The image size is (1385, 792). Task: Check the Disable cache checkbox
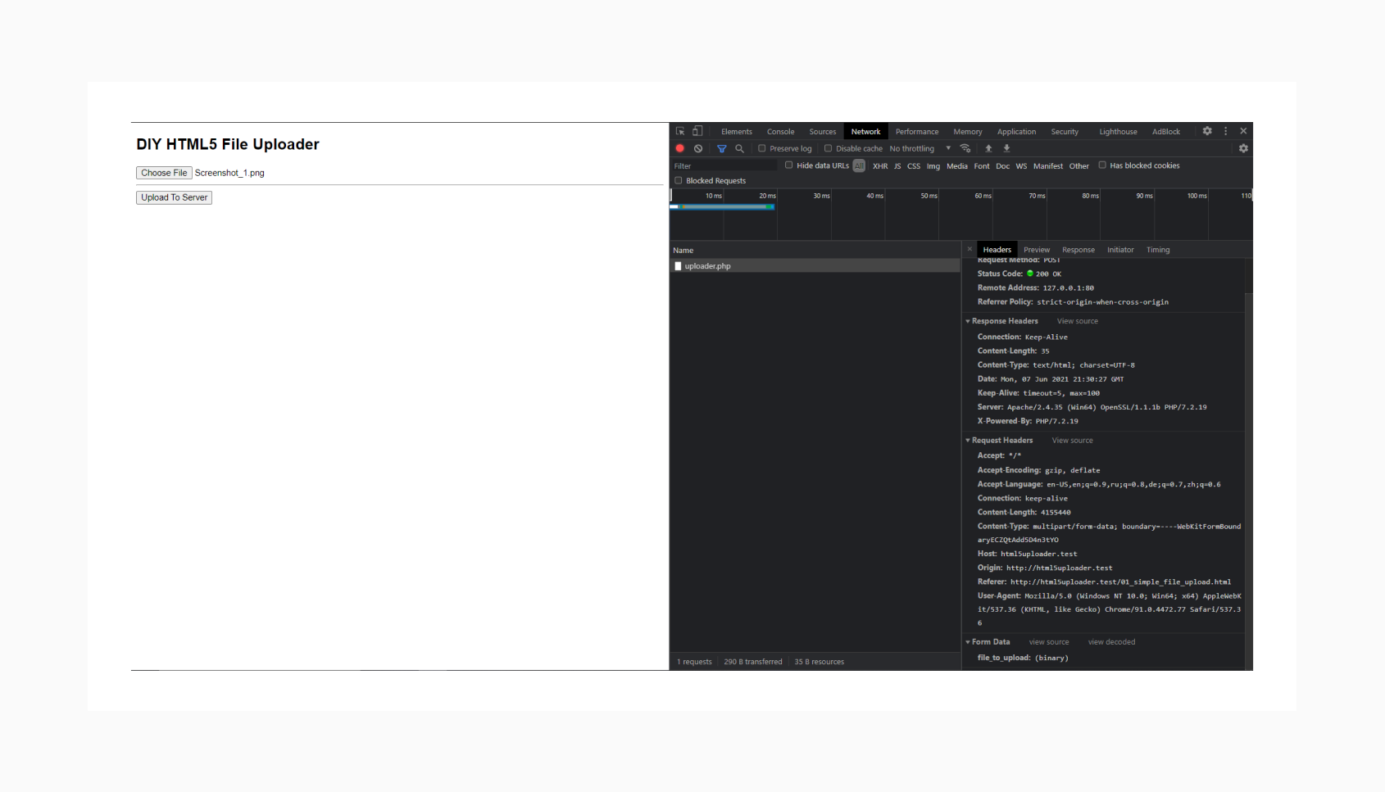[x=828, y=148]
